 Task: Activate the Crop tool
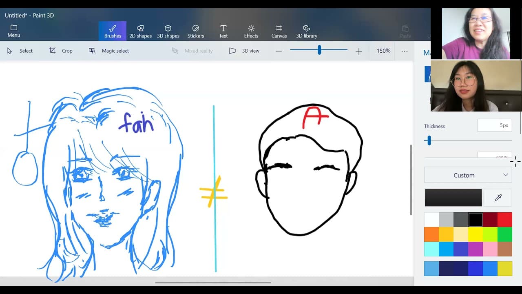[x=61, y=51]
